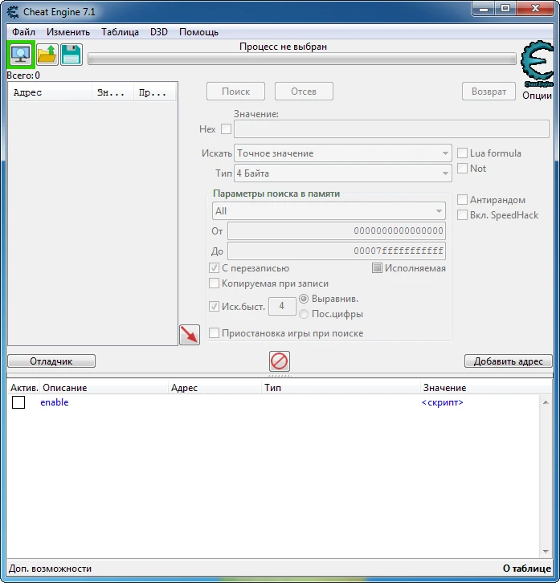Click Описание column header
Image resolution: width=560 pixels, height=583 pixels.
point(104,388)
